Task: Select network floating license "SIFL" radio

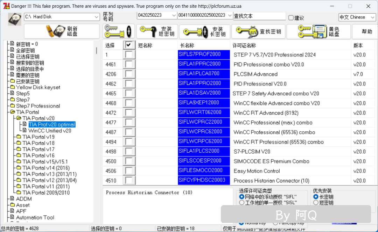Action: coord(241,197)
